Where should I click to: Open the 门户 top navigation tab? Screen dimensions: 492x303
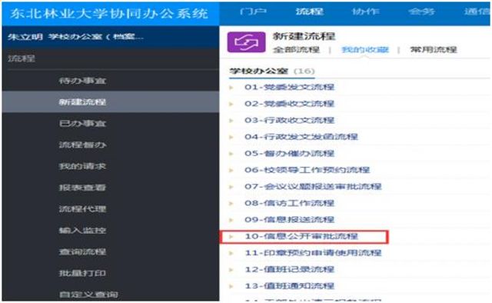pos(253,12)
